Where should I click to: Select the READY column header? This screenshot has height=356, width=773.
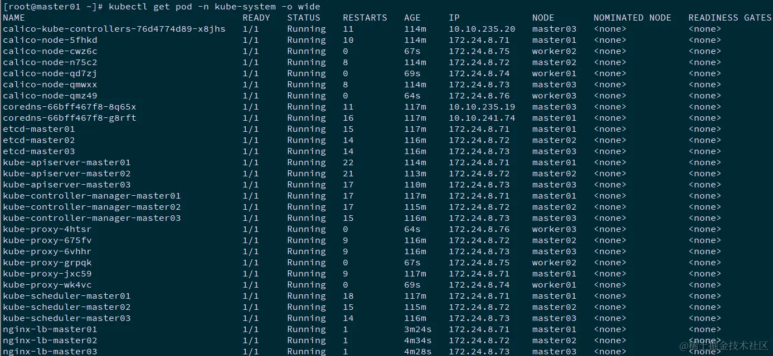coord(256,18)
